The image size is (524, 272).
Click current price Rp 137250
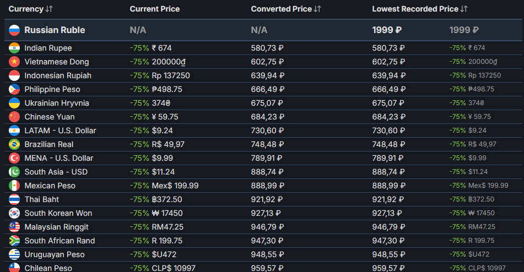pos(171,75)
